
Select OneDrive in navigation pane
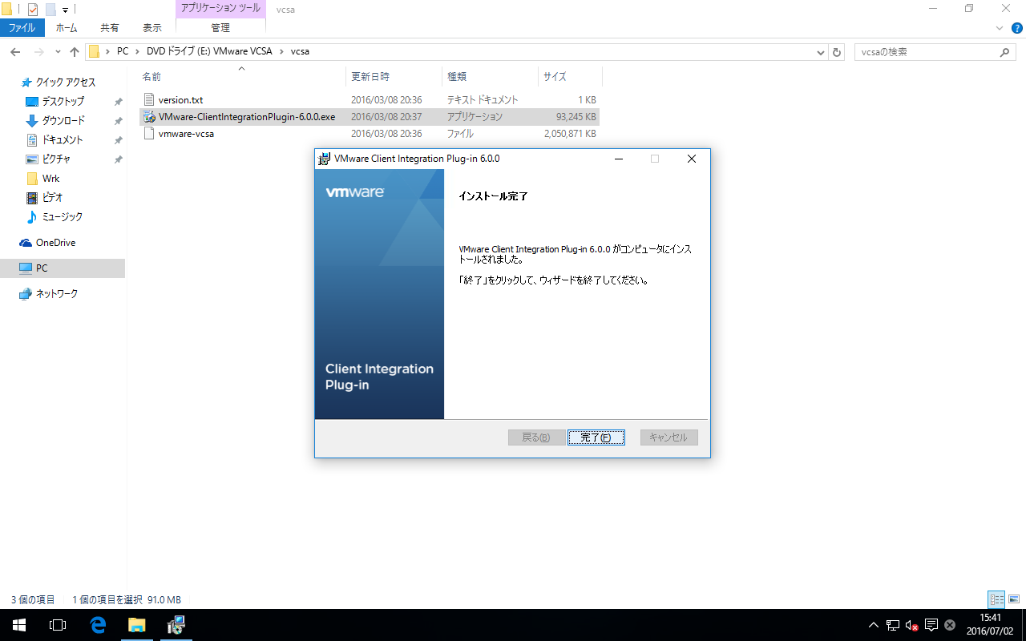point(55,243)
